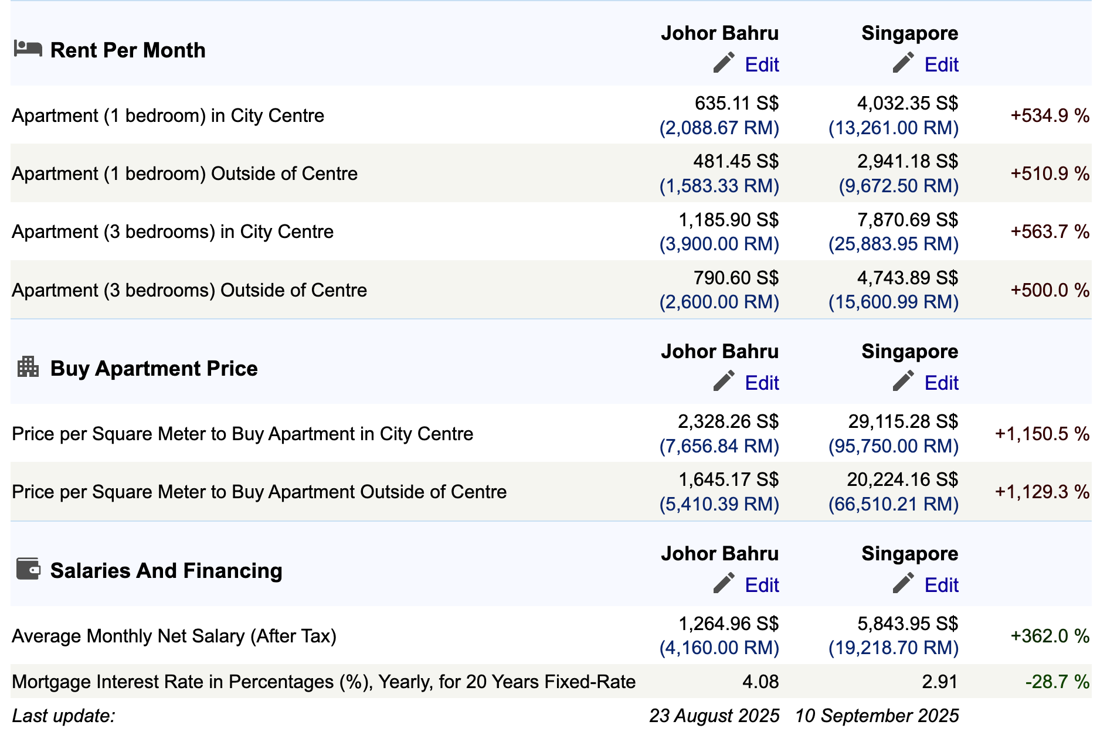Click Johor Bahru header in Rent Per Month
Screen dimensions: 1107x735
point(719,33)
